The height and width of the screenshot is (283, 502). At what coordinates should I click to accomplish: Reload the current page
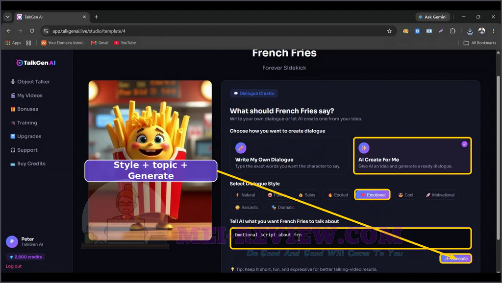click(32, 31)
